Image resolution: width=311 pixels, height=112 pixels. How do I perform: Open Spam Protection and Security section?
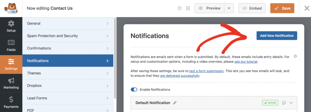pyautogui.click(x=68, y=36)
